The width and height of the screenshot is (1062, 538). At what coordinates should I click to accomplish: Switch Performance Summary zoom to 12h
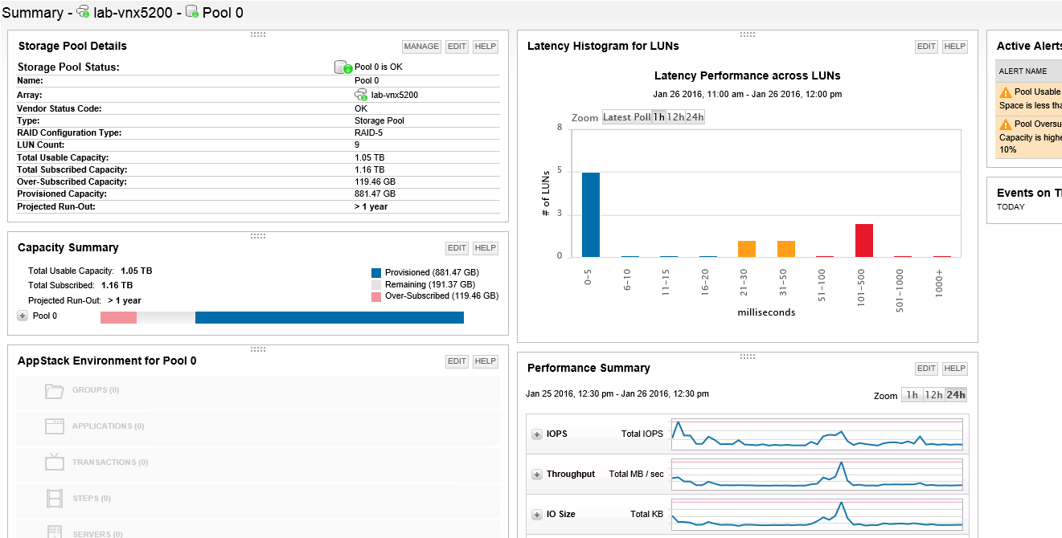point(933,394)
